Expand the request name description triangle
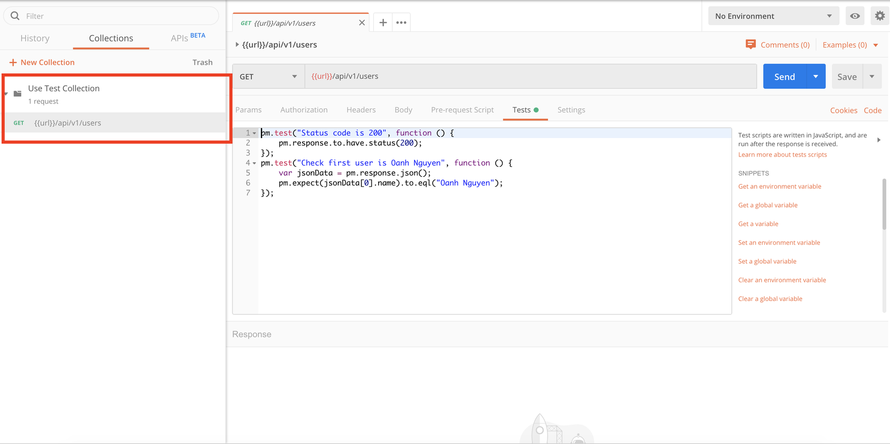The height and width of the screenshot is (444, 890). [237, 45]
